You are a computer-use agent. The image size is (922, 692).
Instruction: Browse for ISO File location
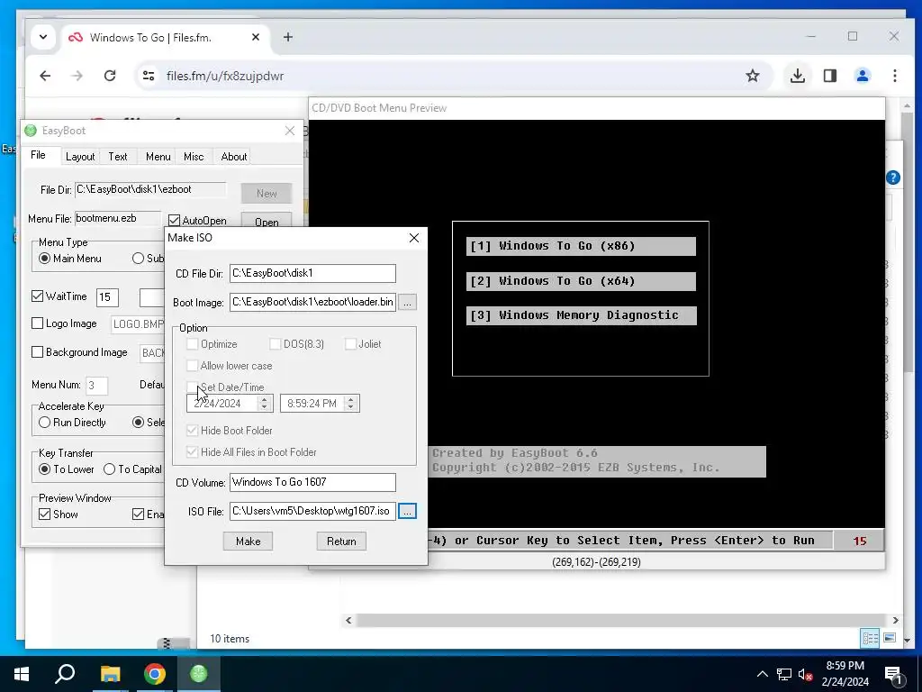click(x=407, y=511)
